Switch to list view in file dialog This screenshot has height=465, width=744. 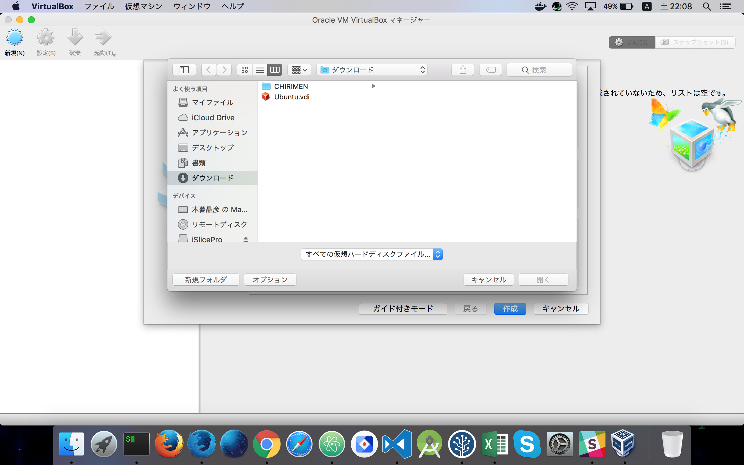260,70
